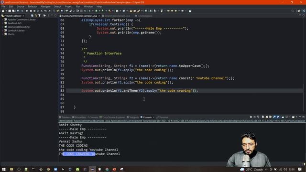This screenshot has height=172, width=306.
Task: Close the Project Explorer view
Action: pos(23,16)
